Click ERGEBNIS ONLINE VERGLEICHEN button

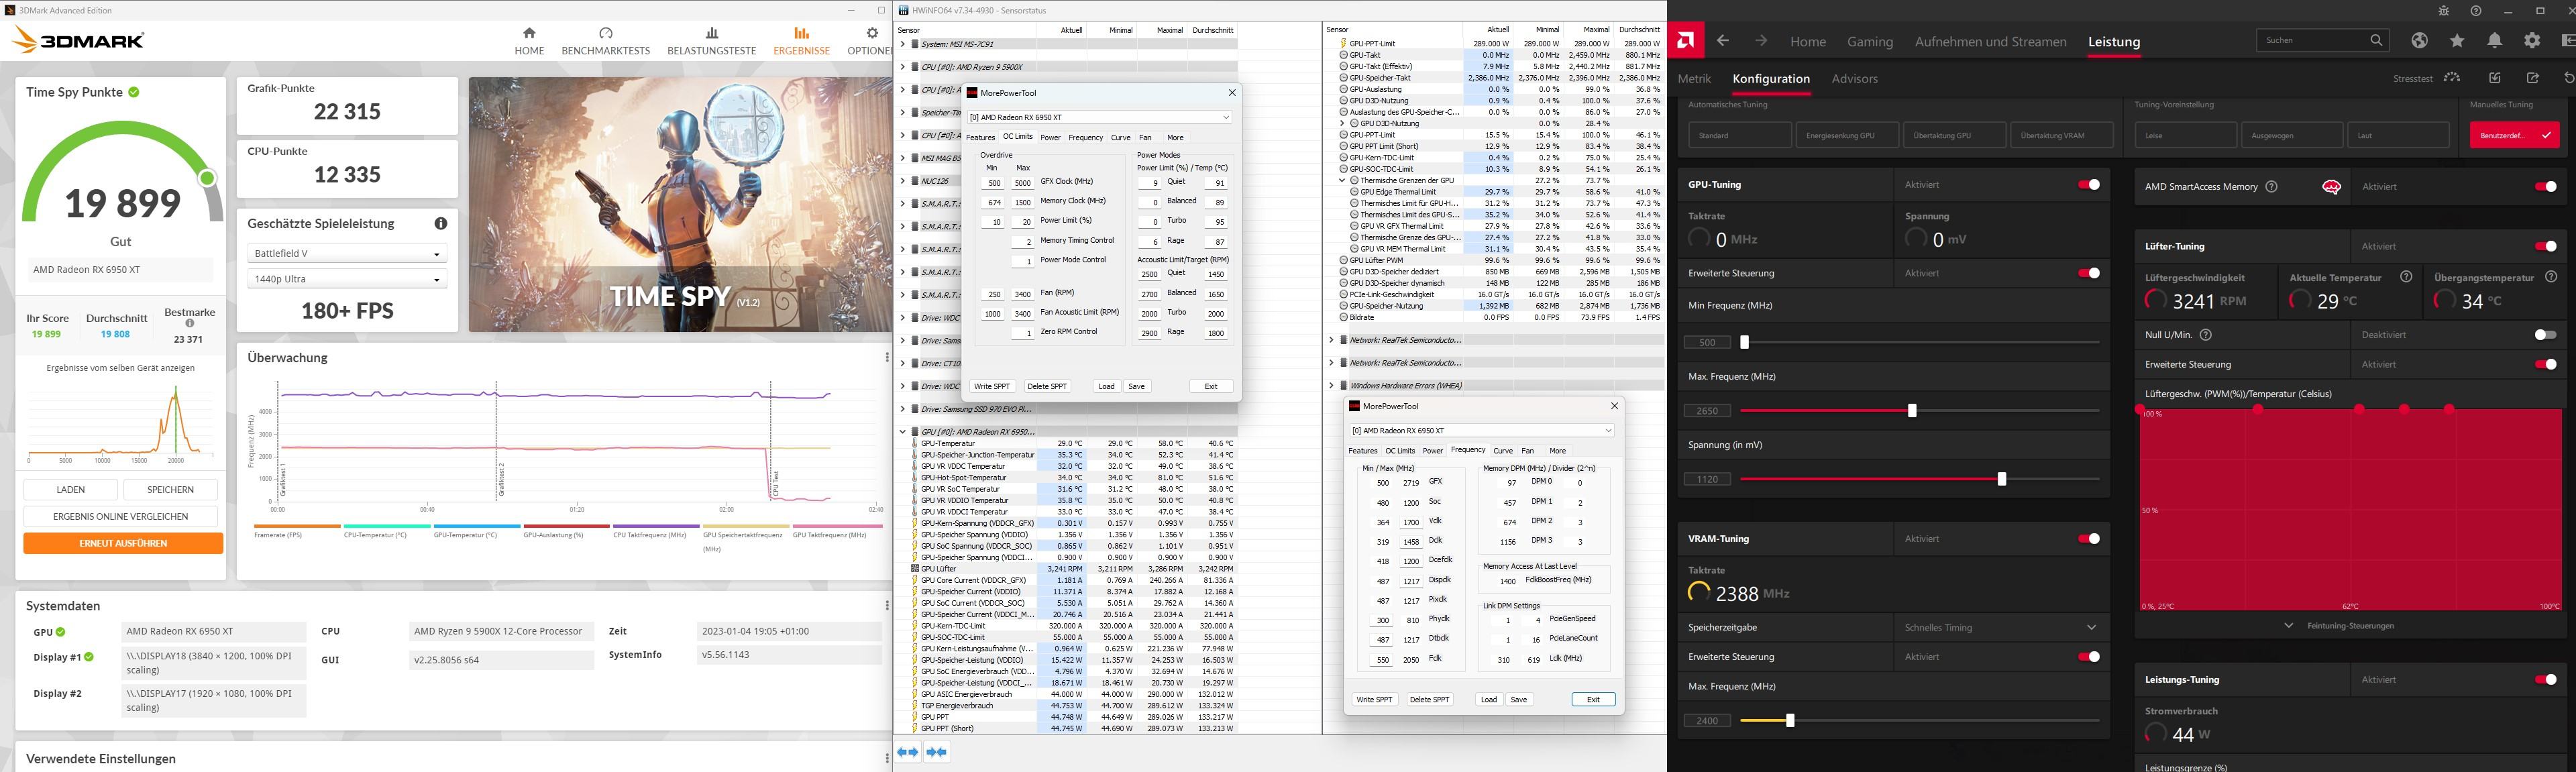pos(121,516)
